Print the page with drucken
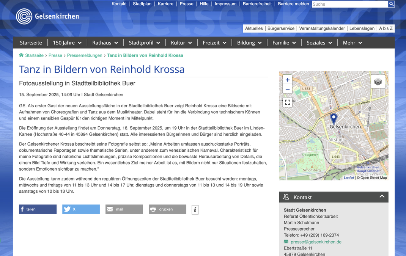The image size is (406, 256). [167, 209]
